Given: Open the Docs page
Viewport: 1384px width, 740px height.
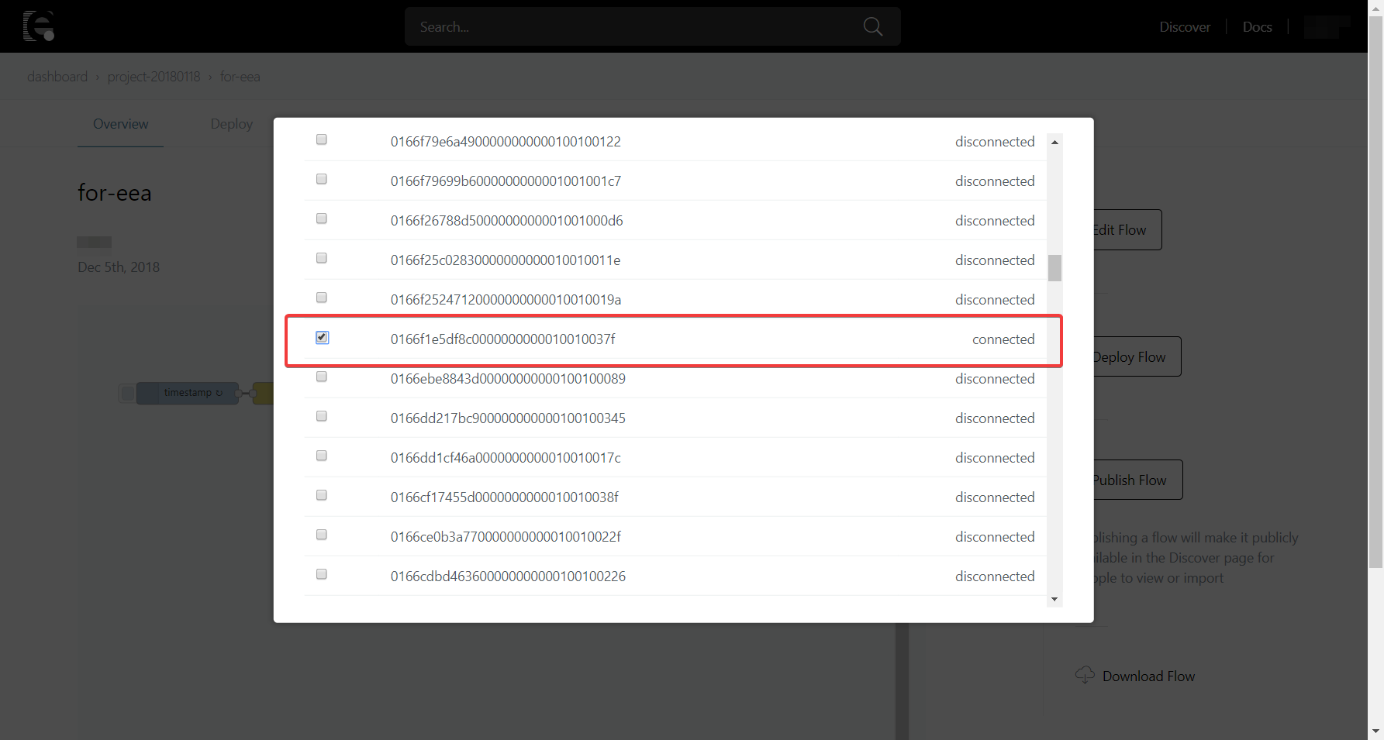Looking at the screenshot, I should pyautogui.click(x=1257, y=26).
